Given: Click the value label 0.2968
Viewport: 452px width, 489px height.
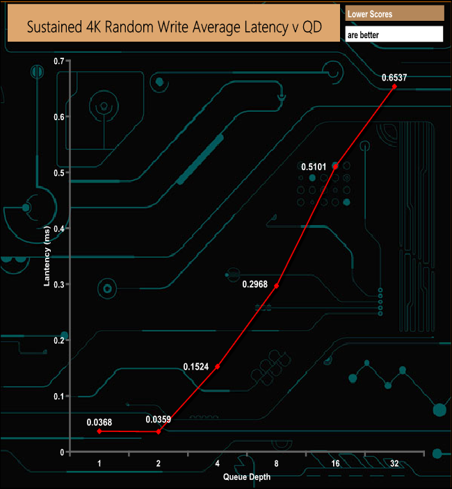Looking at the screenshot, I should point(255,284).
